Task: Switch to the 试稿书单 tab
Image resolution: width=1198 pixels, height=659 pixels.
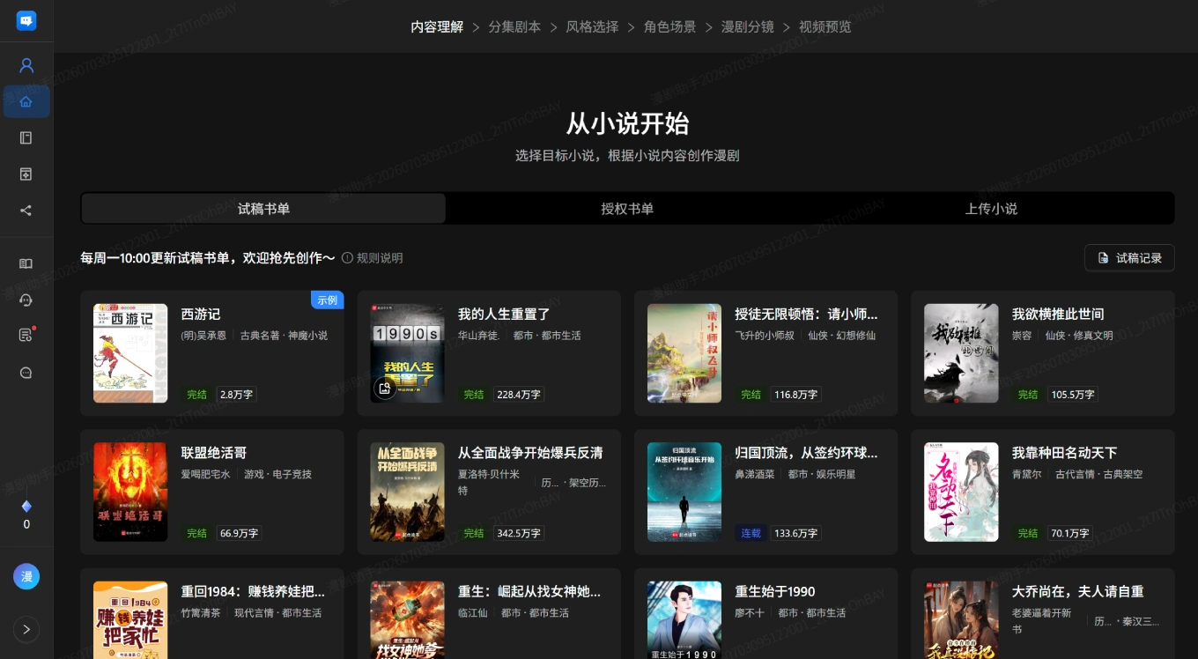Action: tap(263, 209)
